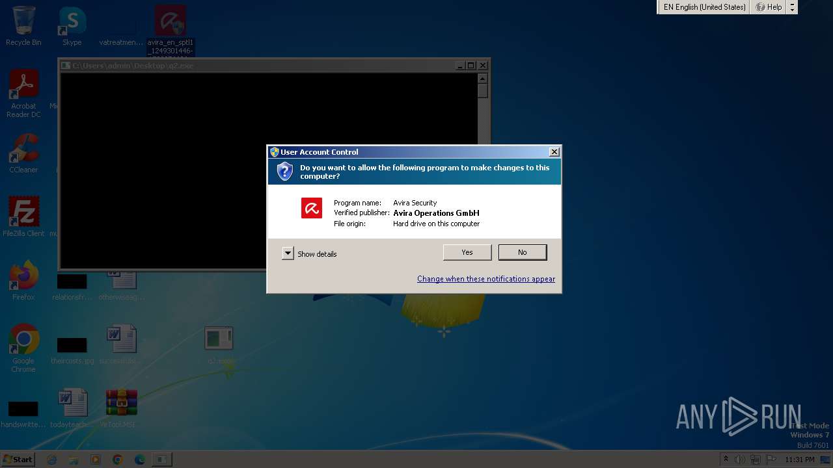Click q2.exe console scrollbar up arrow
This screenshot has height=468, width=833.
coord(482,78)
